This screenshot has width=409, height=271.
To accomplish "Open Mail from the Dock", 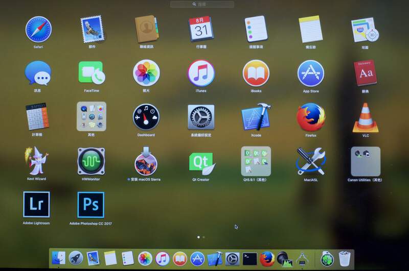I will pos(93,258).
